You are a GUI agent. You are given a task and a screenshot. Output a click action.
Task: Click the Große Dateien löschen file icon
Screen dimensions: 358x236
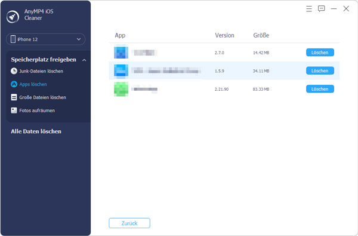[14, 97]
